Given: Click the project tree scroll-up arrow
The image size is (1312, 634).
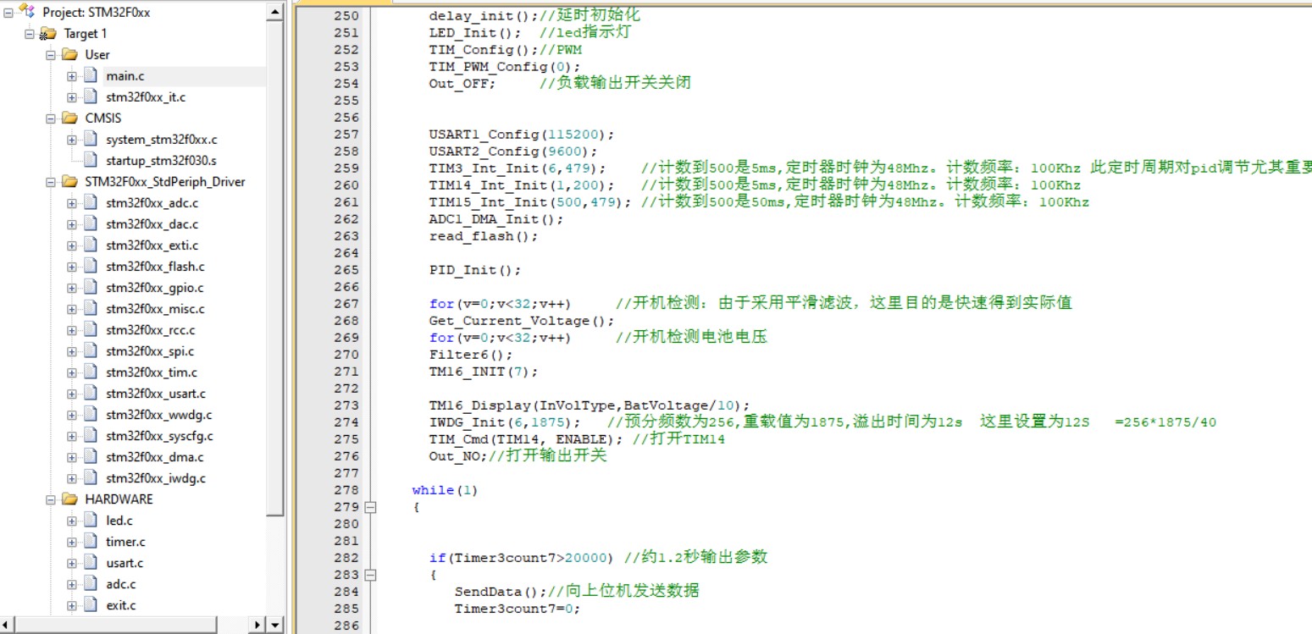Looking at the screenshot, I should pyautogui.click(x=275, y=12).
